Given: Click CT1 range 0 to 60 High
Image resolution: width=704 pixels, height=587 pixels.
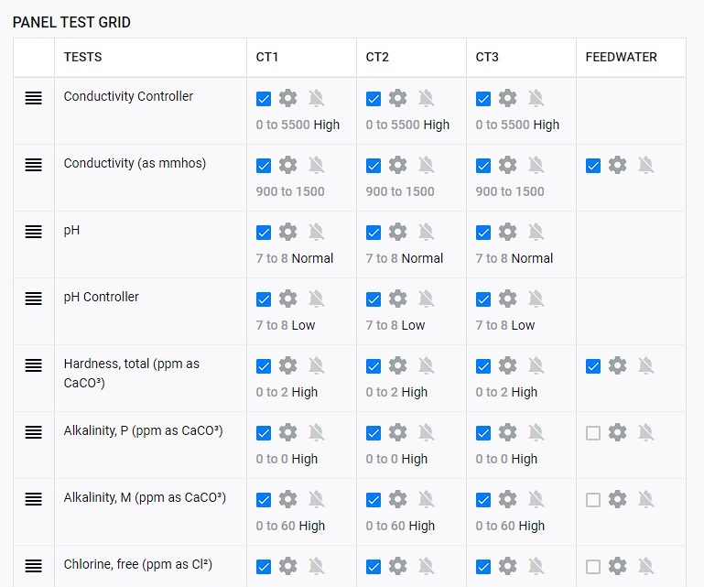Looking at the screenshot, I should (x=290, y=527).
